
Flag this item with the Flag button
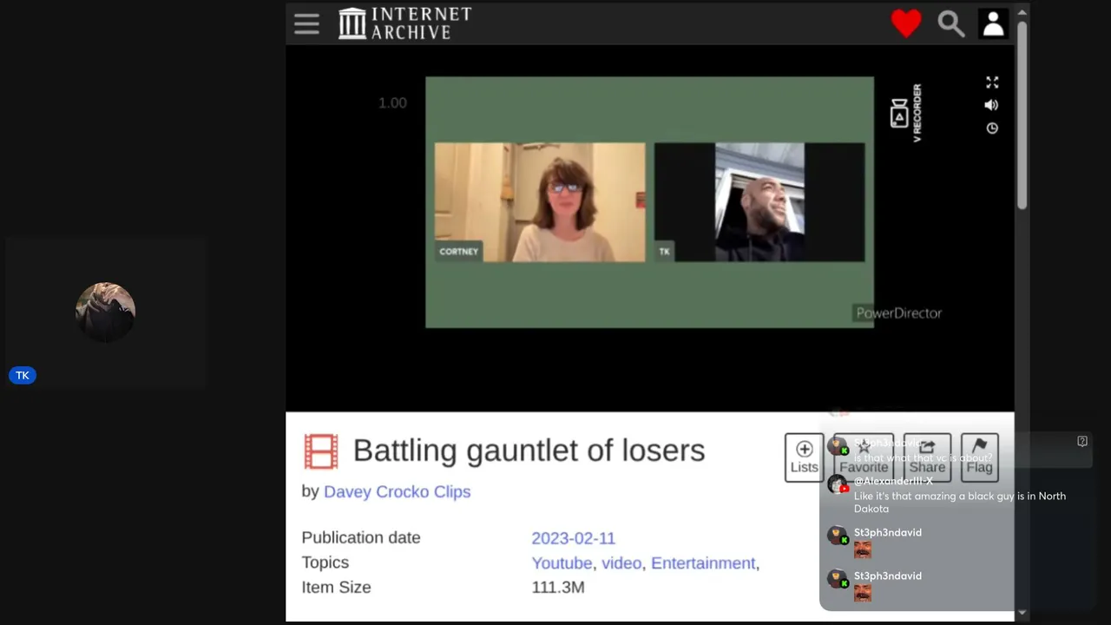pos(979,457)
